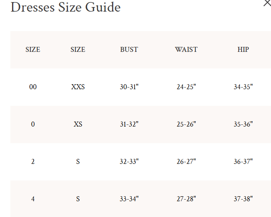Select the 34-35" hip measurement
The width and height of the screenshot is (271, 217).
[243, 87]
